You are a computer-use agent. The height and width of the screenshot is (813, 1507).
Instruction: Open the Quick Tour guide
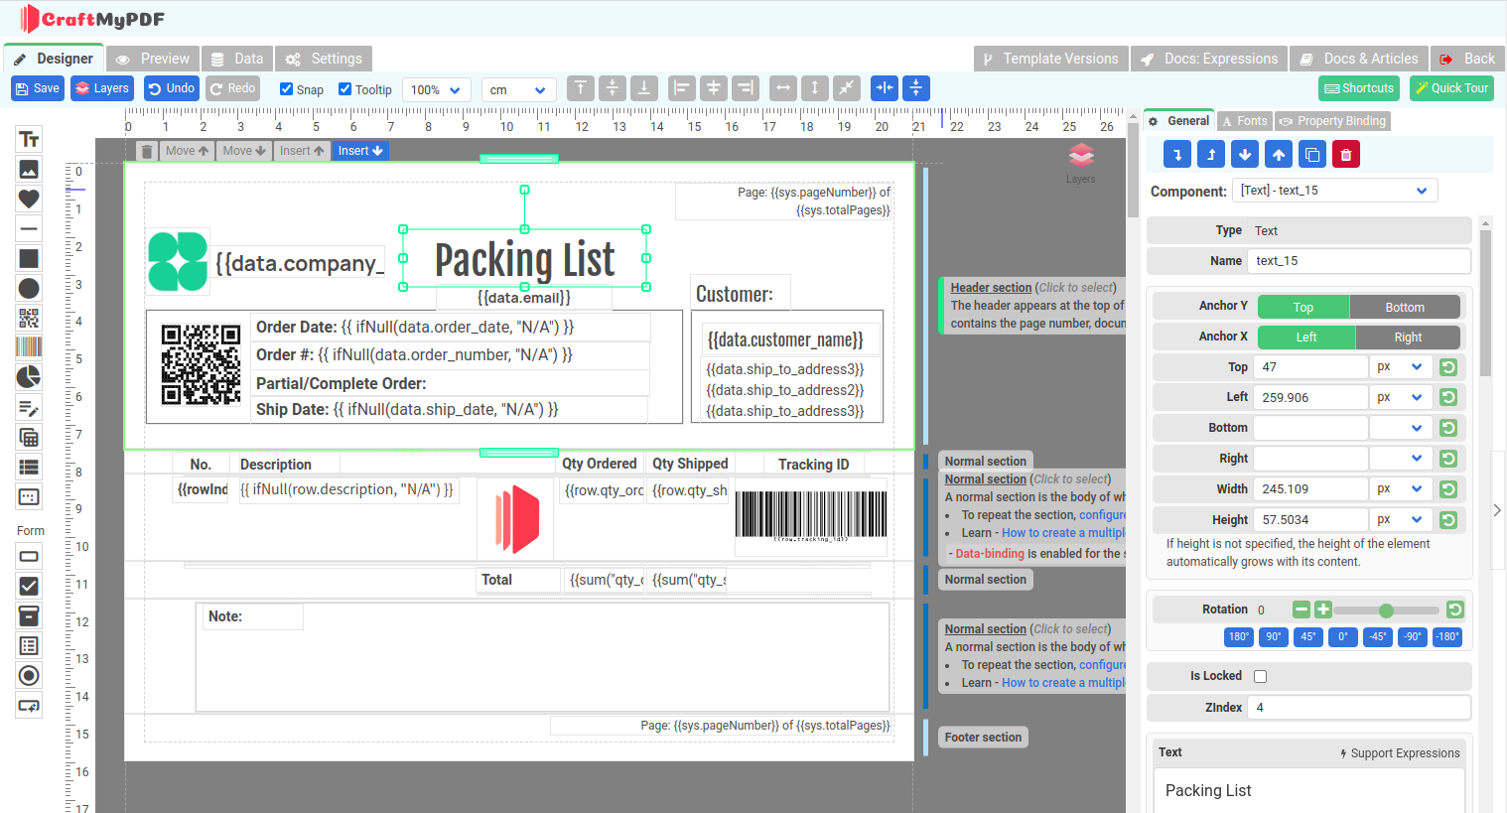(x=1451, y=88)
